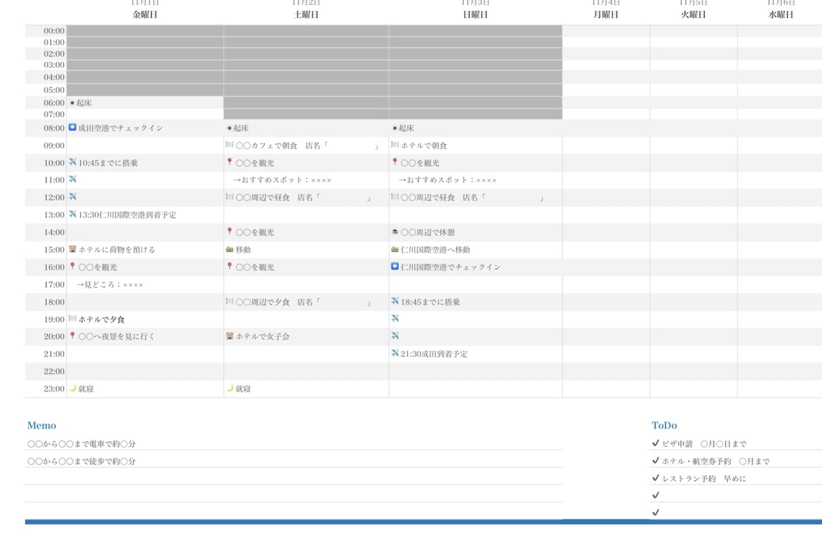
Task: Click the moon icon beside Saturday 23:00 就寝
Action: click(229, 388)
